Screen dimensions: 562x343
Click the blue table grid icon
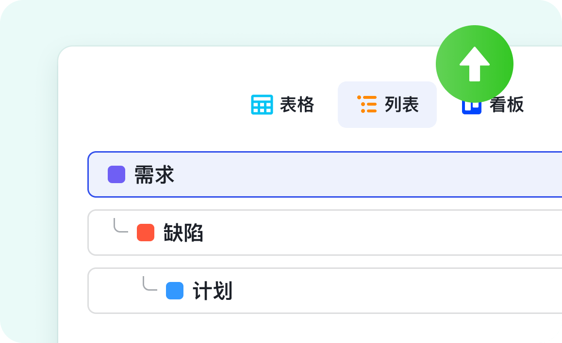click(x=262, y=105)
